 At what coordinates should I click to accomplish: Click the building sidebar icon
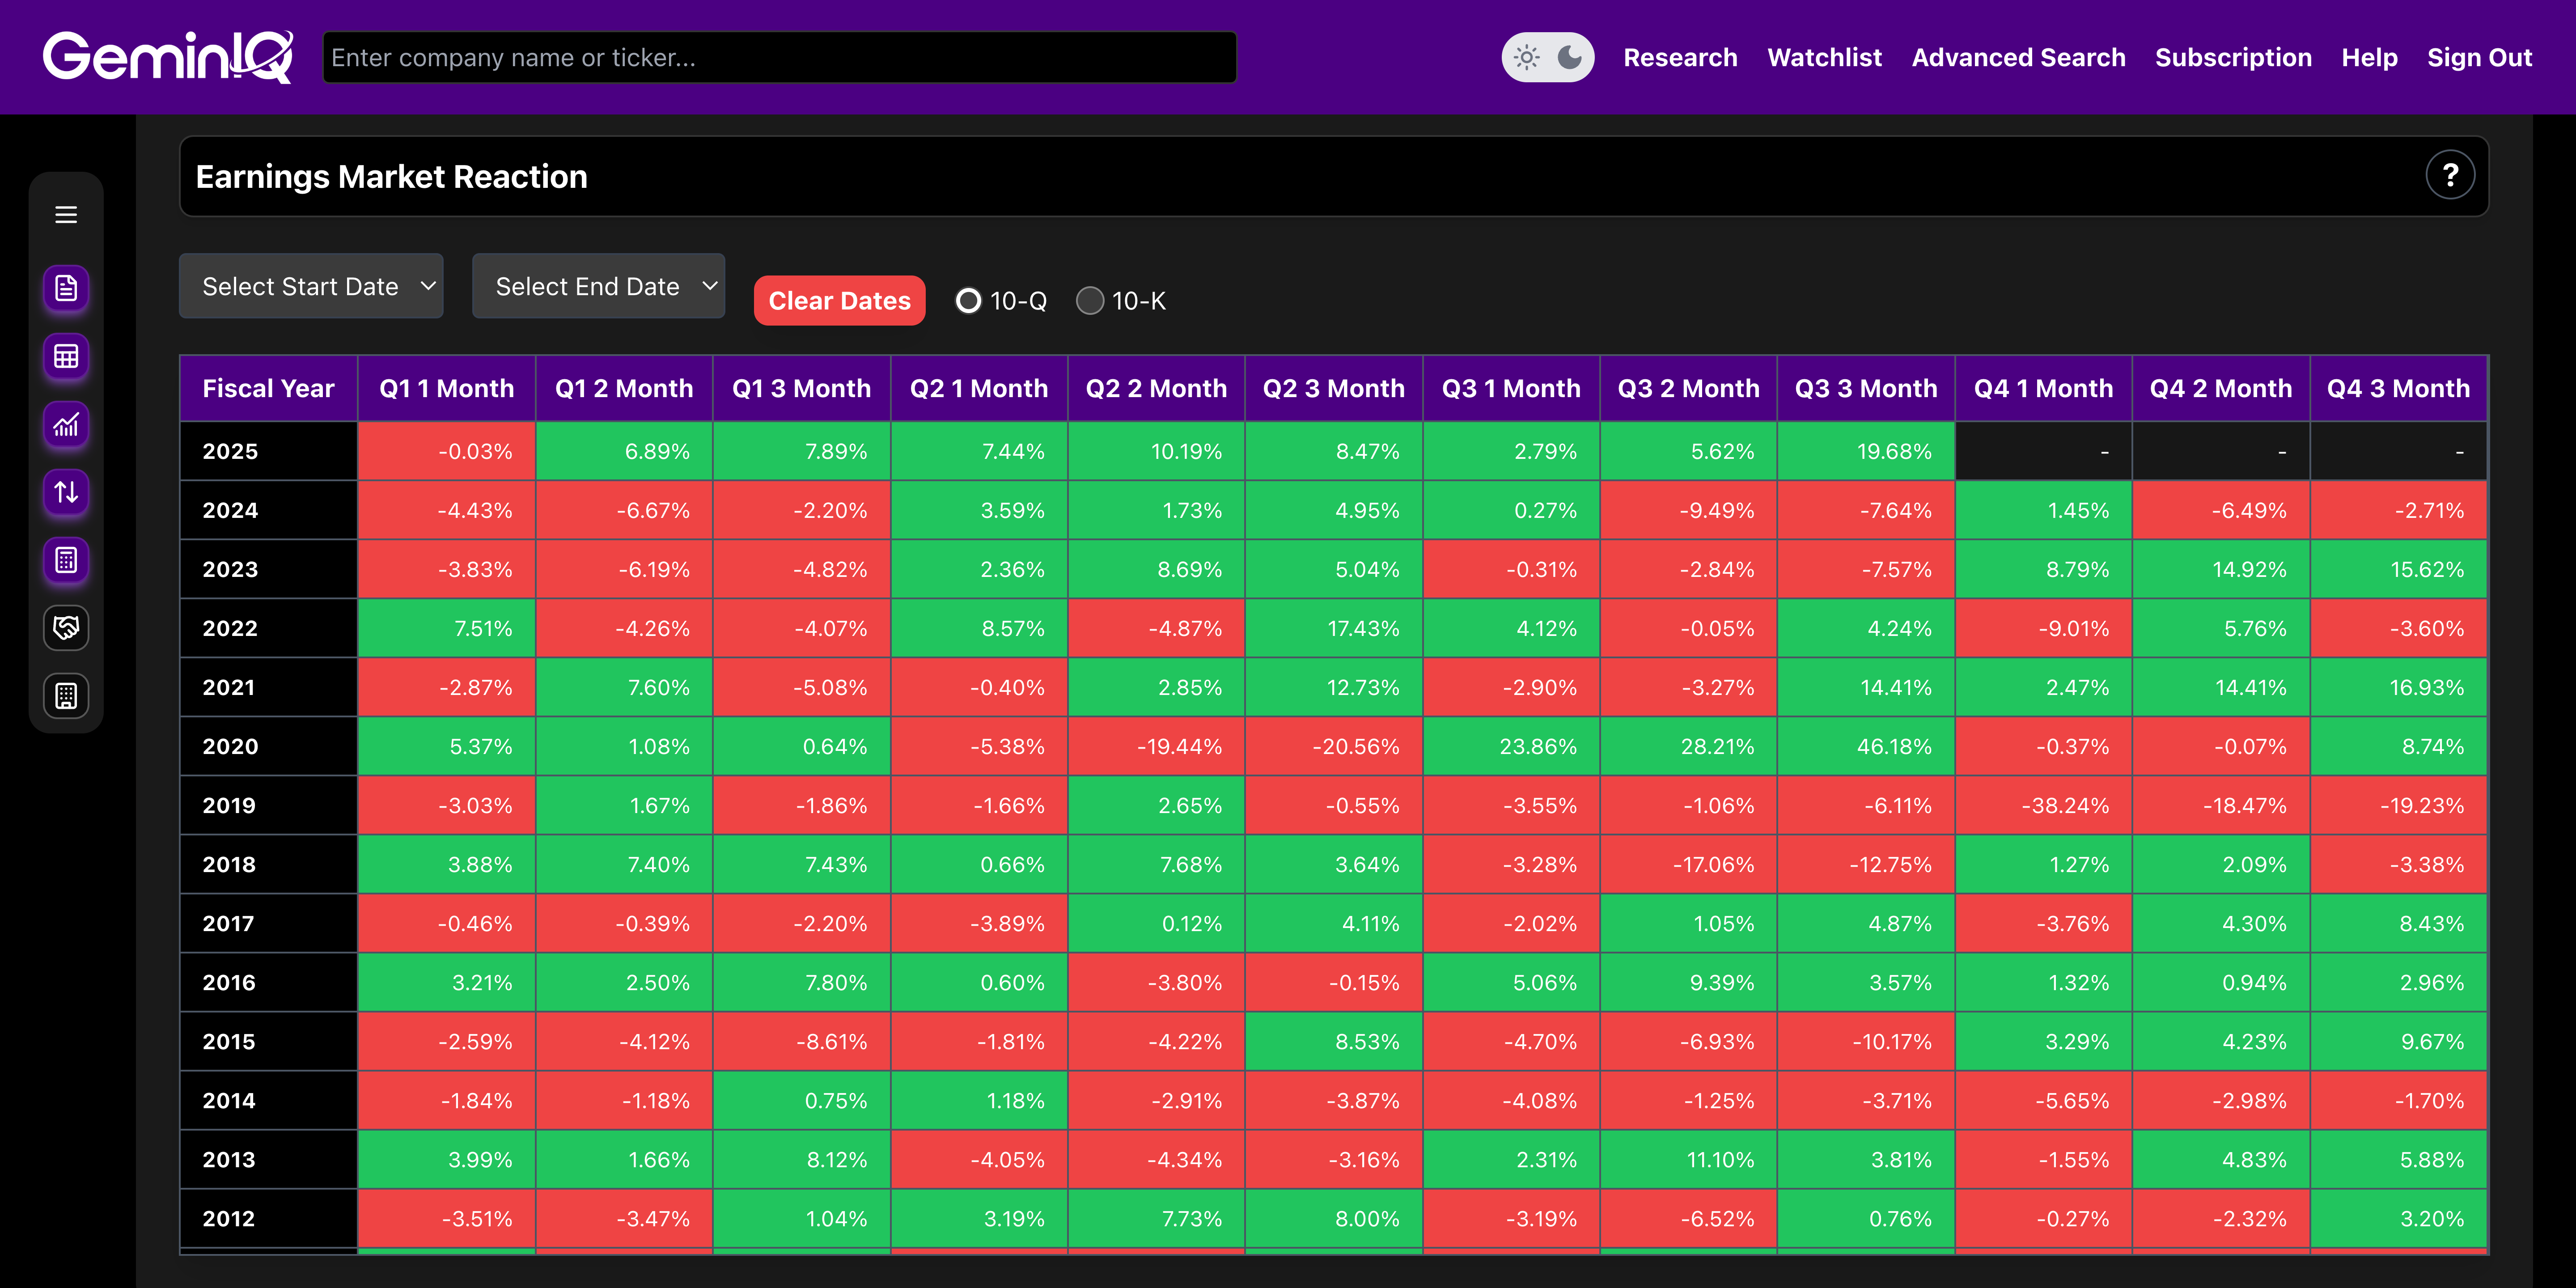pyautogui.click(x=66, y=696)
